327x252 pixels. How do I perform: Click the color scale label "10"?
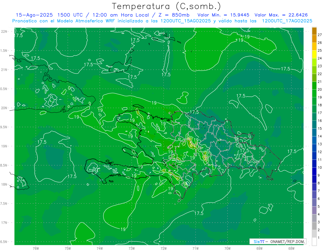320,167
